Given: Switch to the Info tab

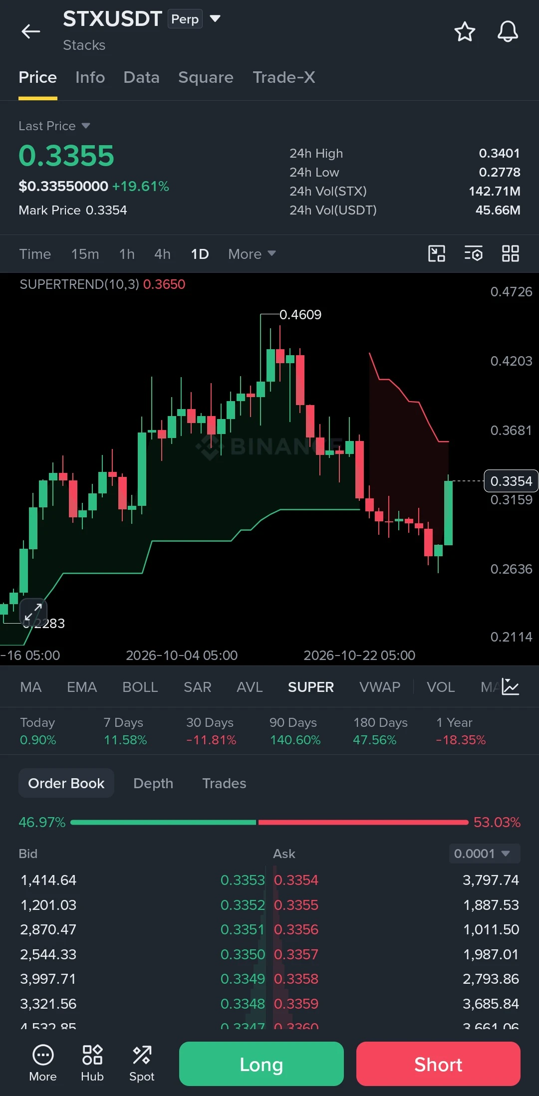Looking at the screenshot, I should tap(90, 77).
